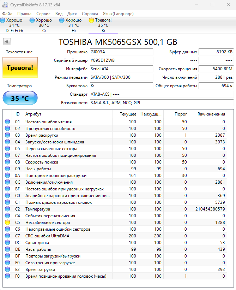Click the yellow warning icon for disk K:
The image size is (236, 290).
tap(91, 20)
